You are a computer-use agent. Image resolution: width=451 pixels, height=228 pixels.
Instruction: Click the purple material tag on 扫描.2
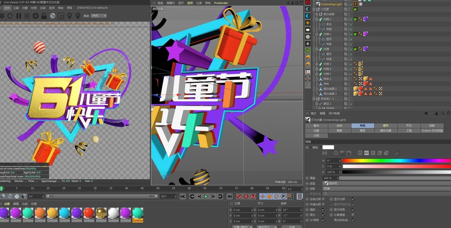(x=365, y=19)
